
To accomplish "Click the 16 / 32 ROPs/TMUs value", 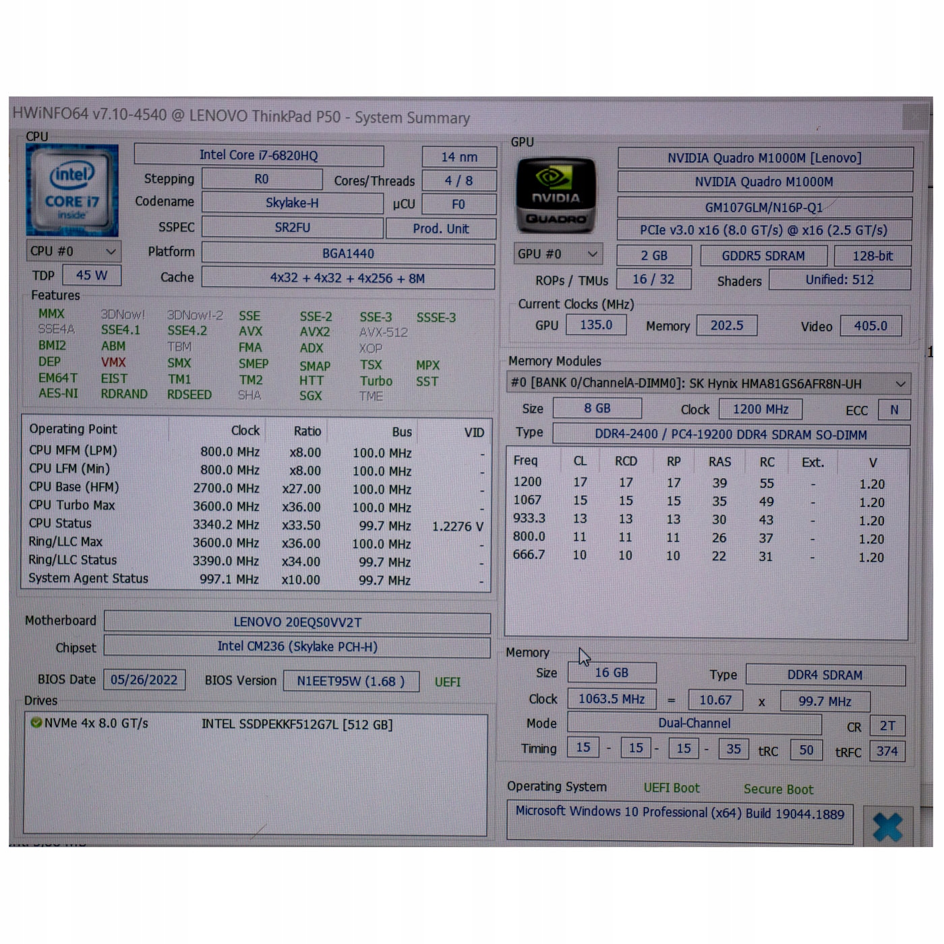I will coord(653,279).
